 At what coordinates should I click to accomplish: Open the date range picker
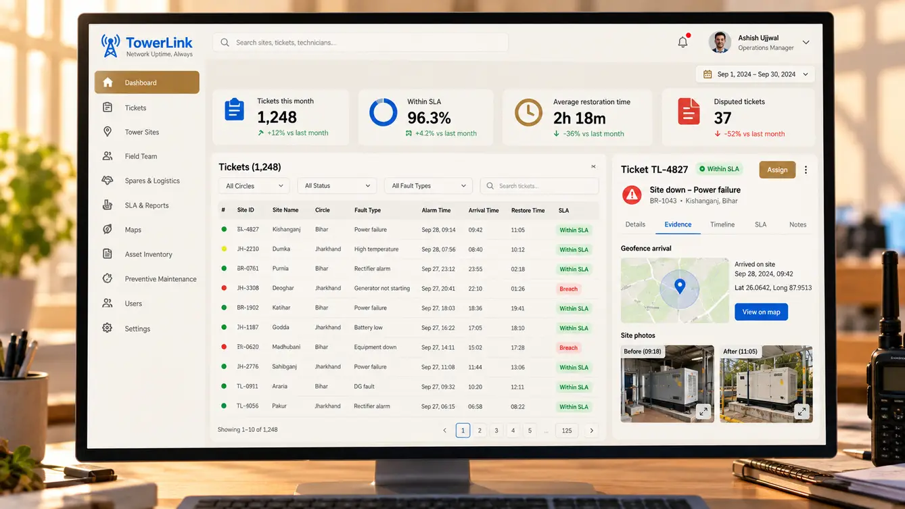(756, 74)
